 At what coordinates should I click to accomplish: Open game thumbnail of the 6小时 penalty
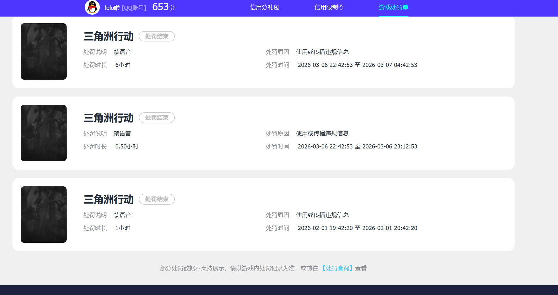click(x=44, y=51)
